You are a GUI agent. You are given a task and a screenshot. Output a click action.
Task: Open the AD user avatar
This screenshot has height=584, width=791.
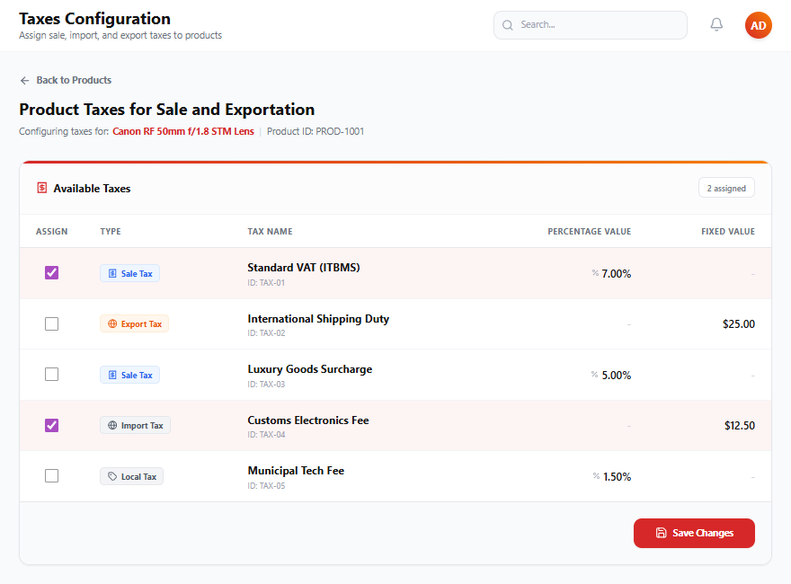[759, 25]
